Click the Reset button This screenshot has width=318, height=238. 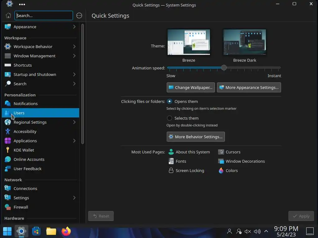coord(101,216)
